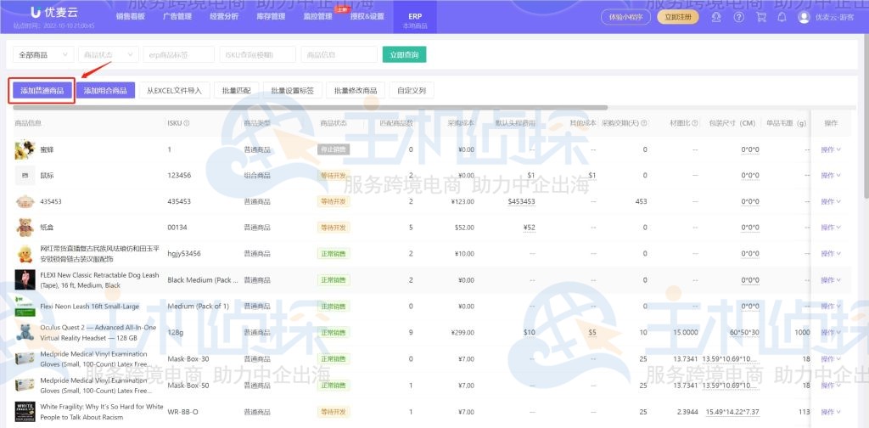
Task: Open the shopping cart icon
Action: pyautogui.click(x=760, y=17)
